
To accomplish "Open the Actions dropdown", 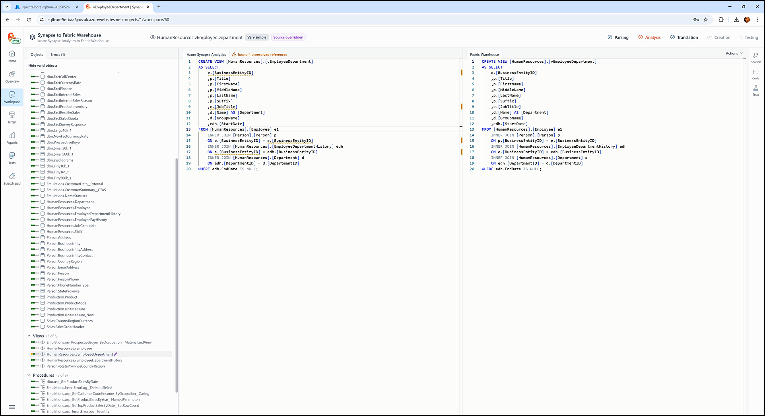I will (x=734, y=53).
